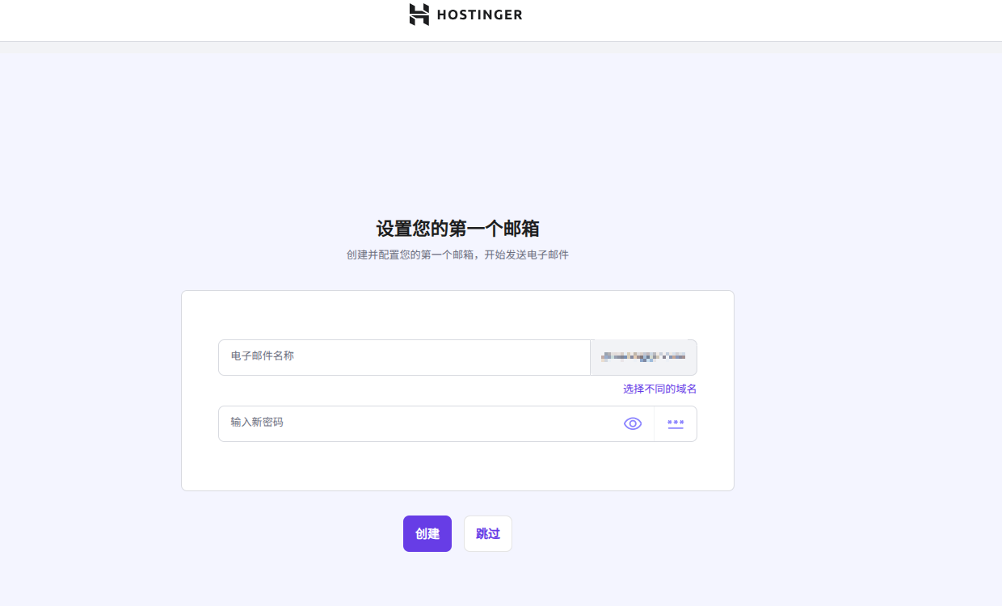The height and width of the screenshot is (606, 1002).
Task: Click 跳过 to skip email setup
Action: click(487, 533)
